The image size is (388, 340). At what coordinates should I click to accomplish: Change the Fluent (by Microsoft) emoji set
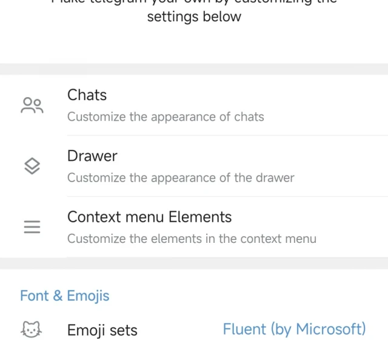coord(294,329)
